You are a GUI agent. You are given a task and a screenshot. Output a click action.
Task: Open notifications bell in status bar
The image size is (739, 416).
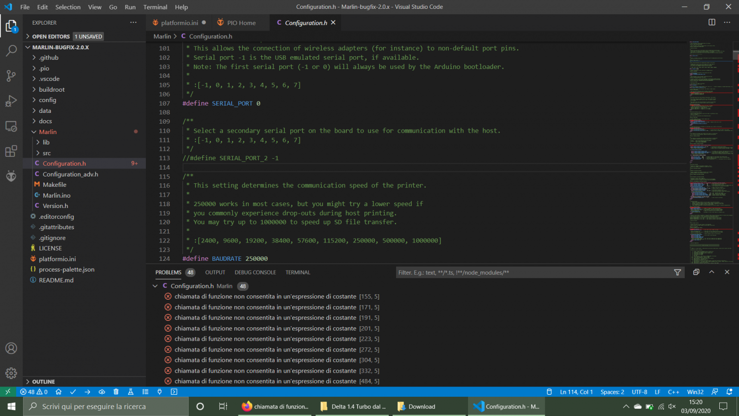730,392
